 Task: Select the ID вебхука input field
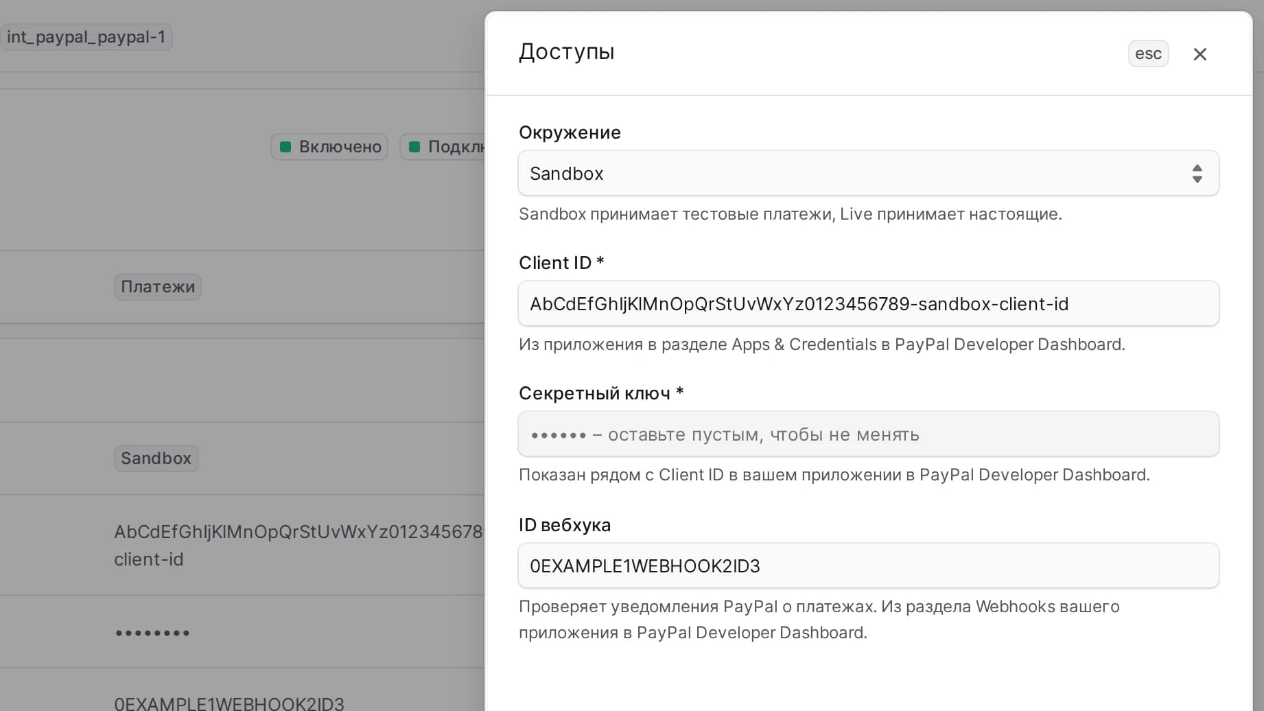(868, 566)
